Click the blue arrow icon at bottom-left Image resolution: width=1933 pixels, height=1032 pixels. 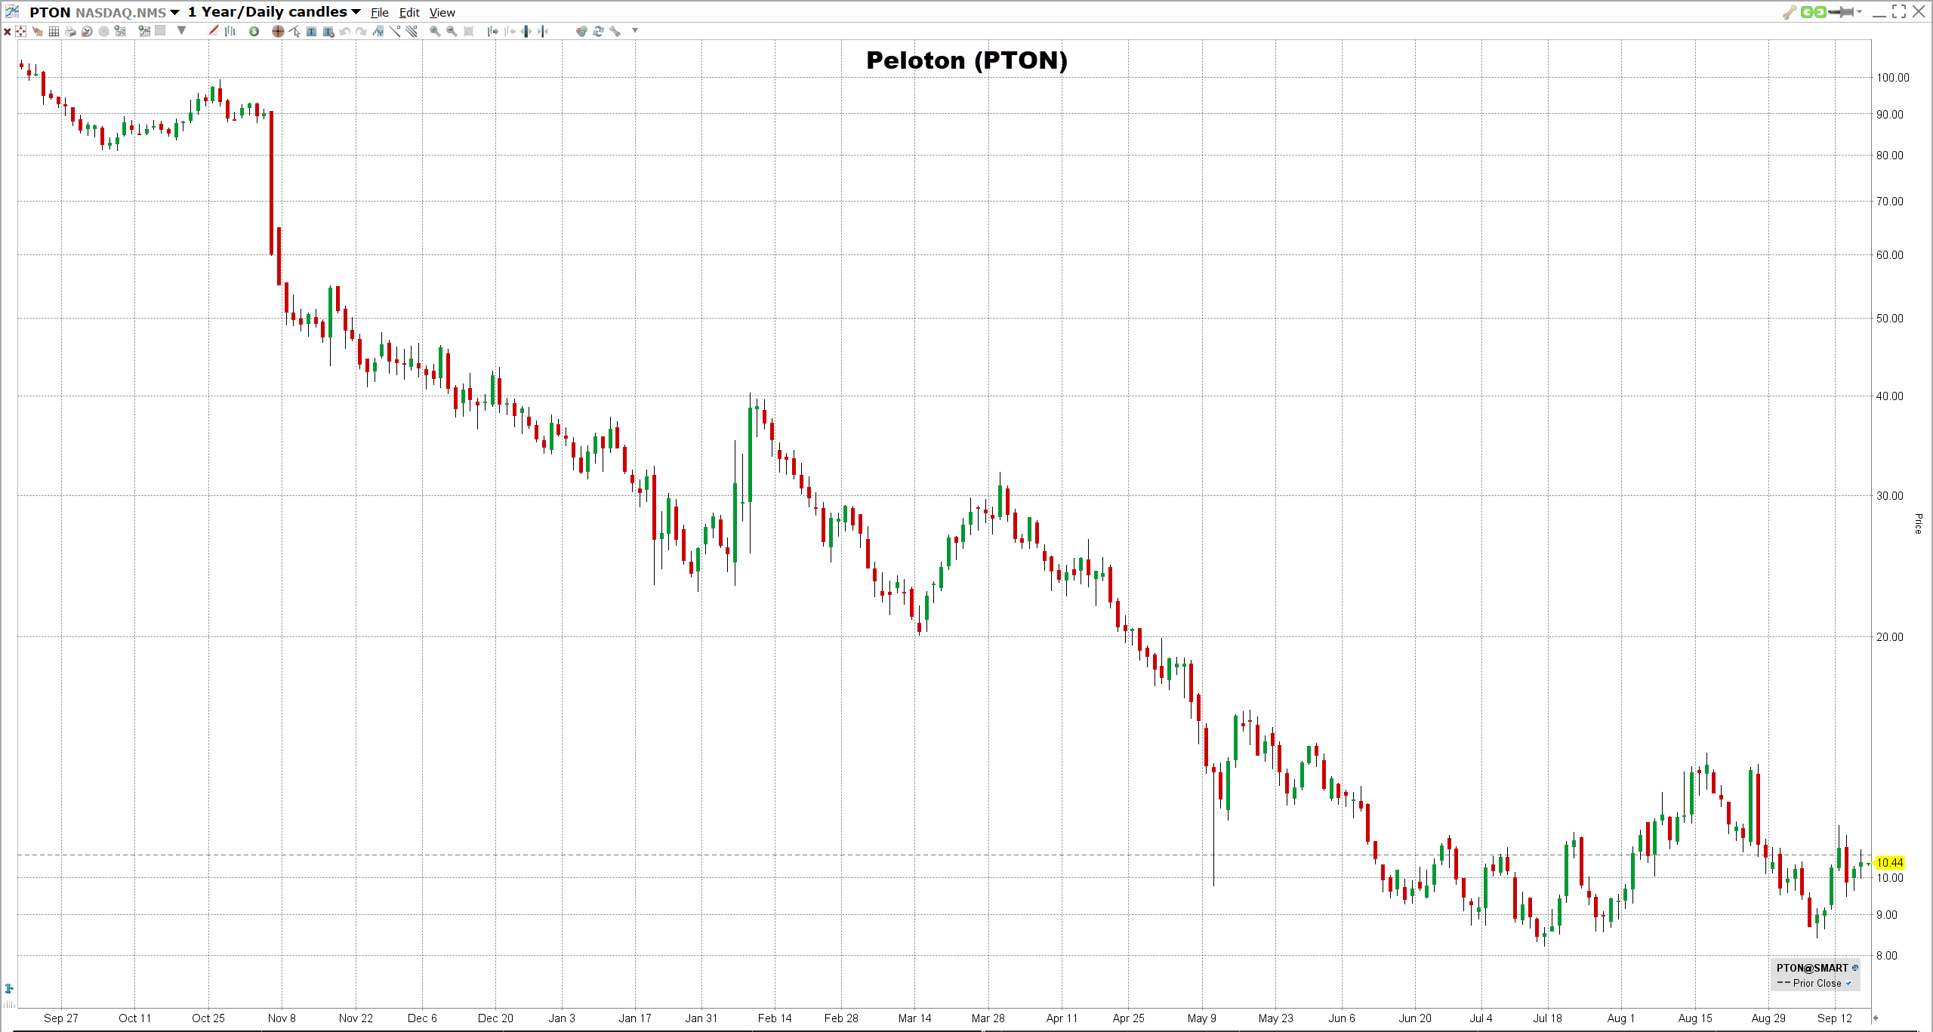pos(9,988)
